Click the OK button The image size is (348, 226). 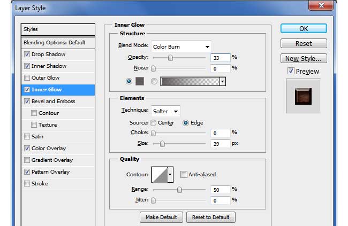[x=304, y=28]
